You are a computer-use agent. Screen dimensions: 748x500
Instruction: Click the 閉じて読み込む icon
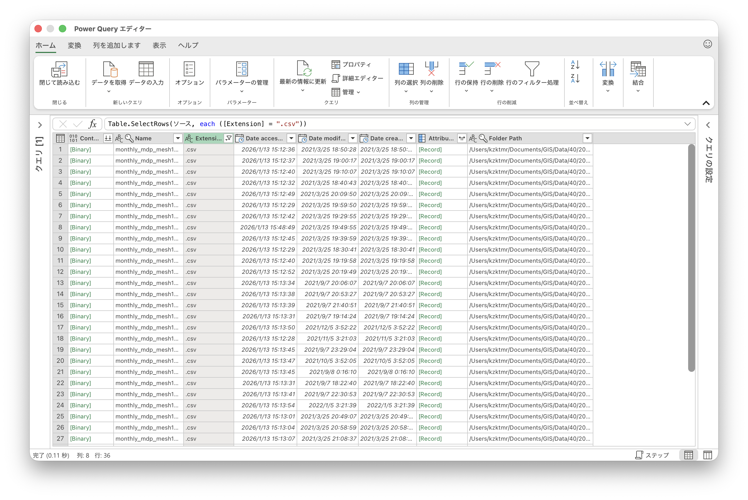coord(59,69)
